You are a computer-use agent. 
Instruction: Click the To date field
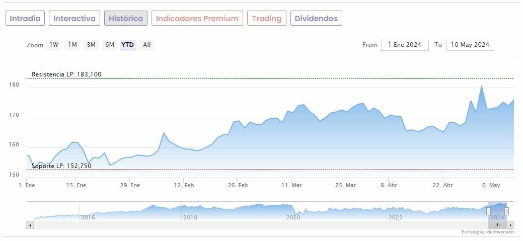(470, 45)
